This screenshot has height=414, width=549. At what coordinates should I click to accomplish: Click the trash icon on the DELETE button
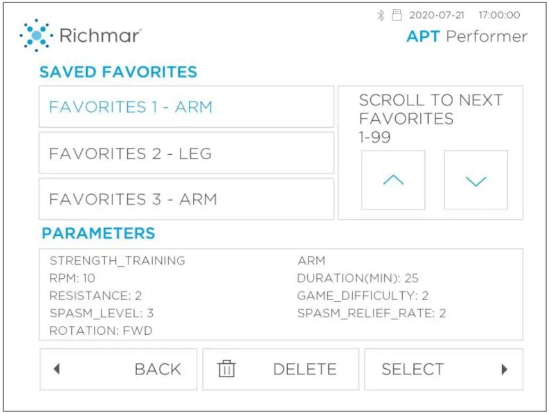[x=227, y=368]
